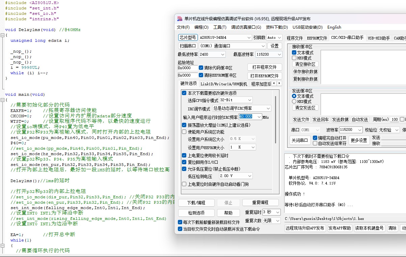Screen dimensions: 406x257
Task: Open the 工具(T) menu
Action: pyautogui.click(x=220, y=27)
